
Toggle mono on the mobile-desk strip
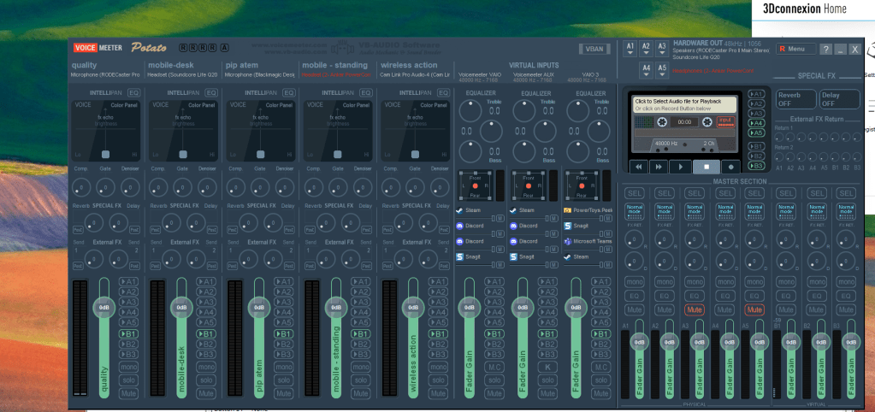coord(206,367)
